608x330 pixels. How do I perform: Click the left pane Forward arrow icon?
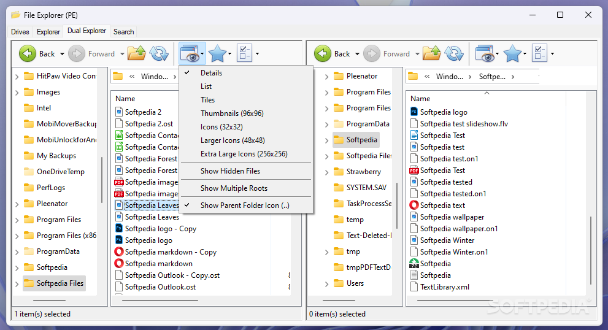[77, 53]
